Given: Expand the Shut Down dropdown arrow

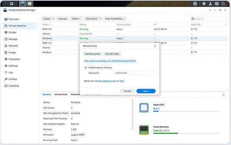Looking at the screenshot, I should click(x=101, y=19).
